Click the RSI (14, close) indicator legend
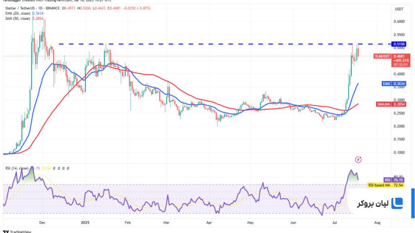This screenshot has height=233, width=415. click(17, 168)
